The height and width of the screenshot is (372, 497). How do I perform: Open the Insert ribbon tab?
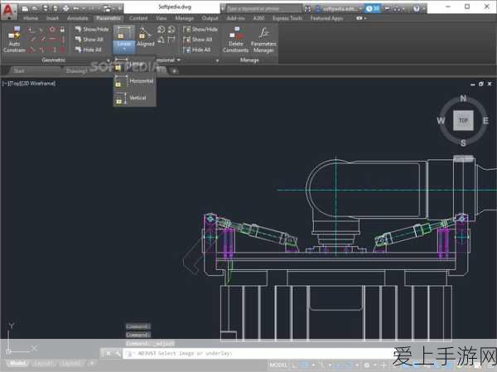[x=52, y=18]
